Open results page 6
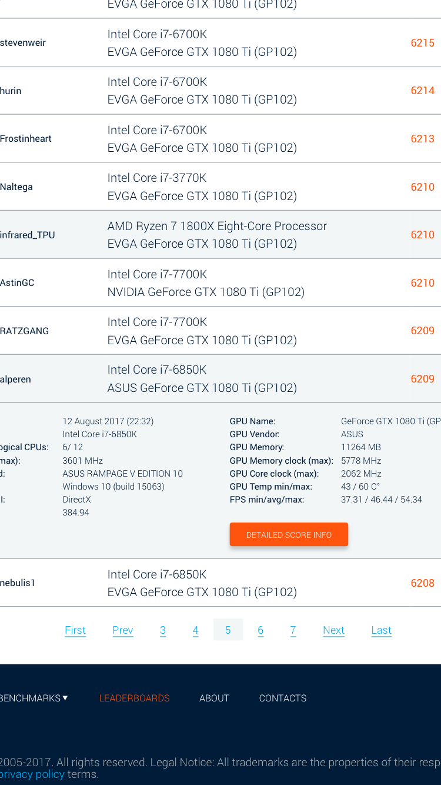The height and width of the screenshot is (785, 441). pyautogui.click(x=260, y=630)
